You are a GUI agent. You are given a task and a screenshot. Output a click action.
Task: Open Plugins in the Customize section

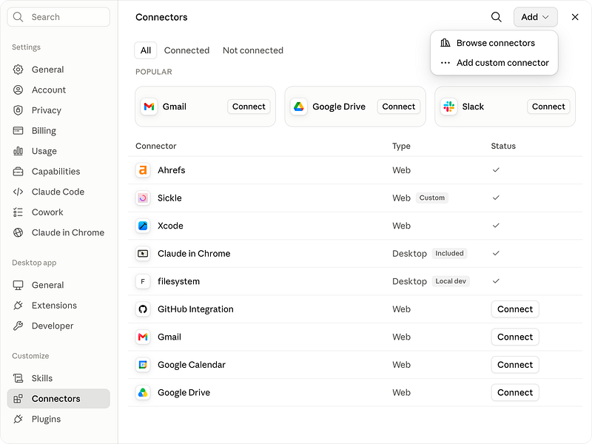pos(58,419)
